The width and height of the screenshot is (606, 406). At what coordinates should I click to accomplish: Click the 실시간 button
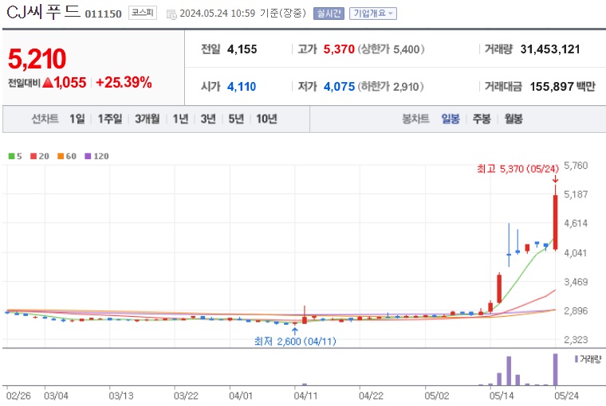329,14
